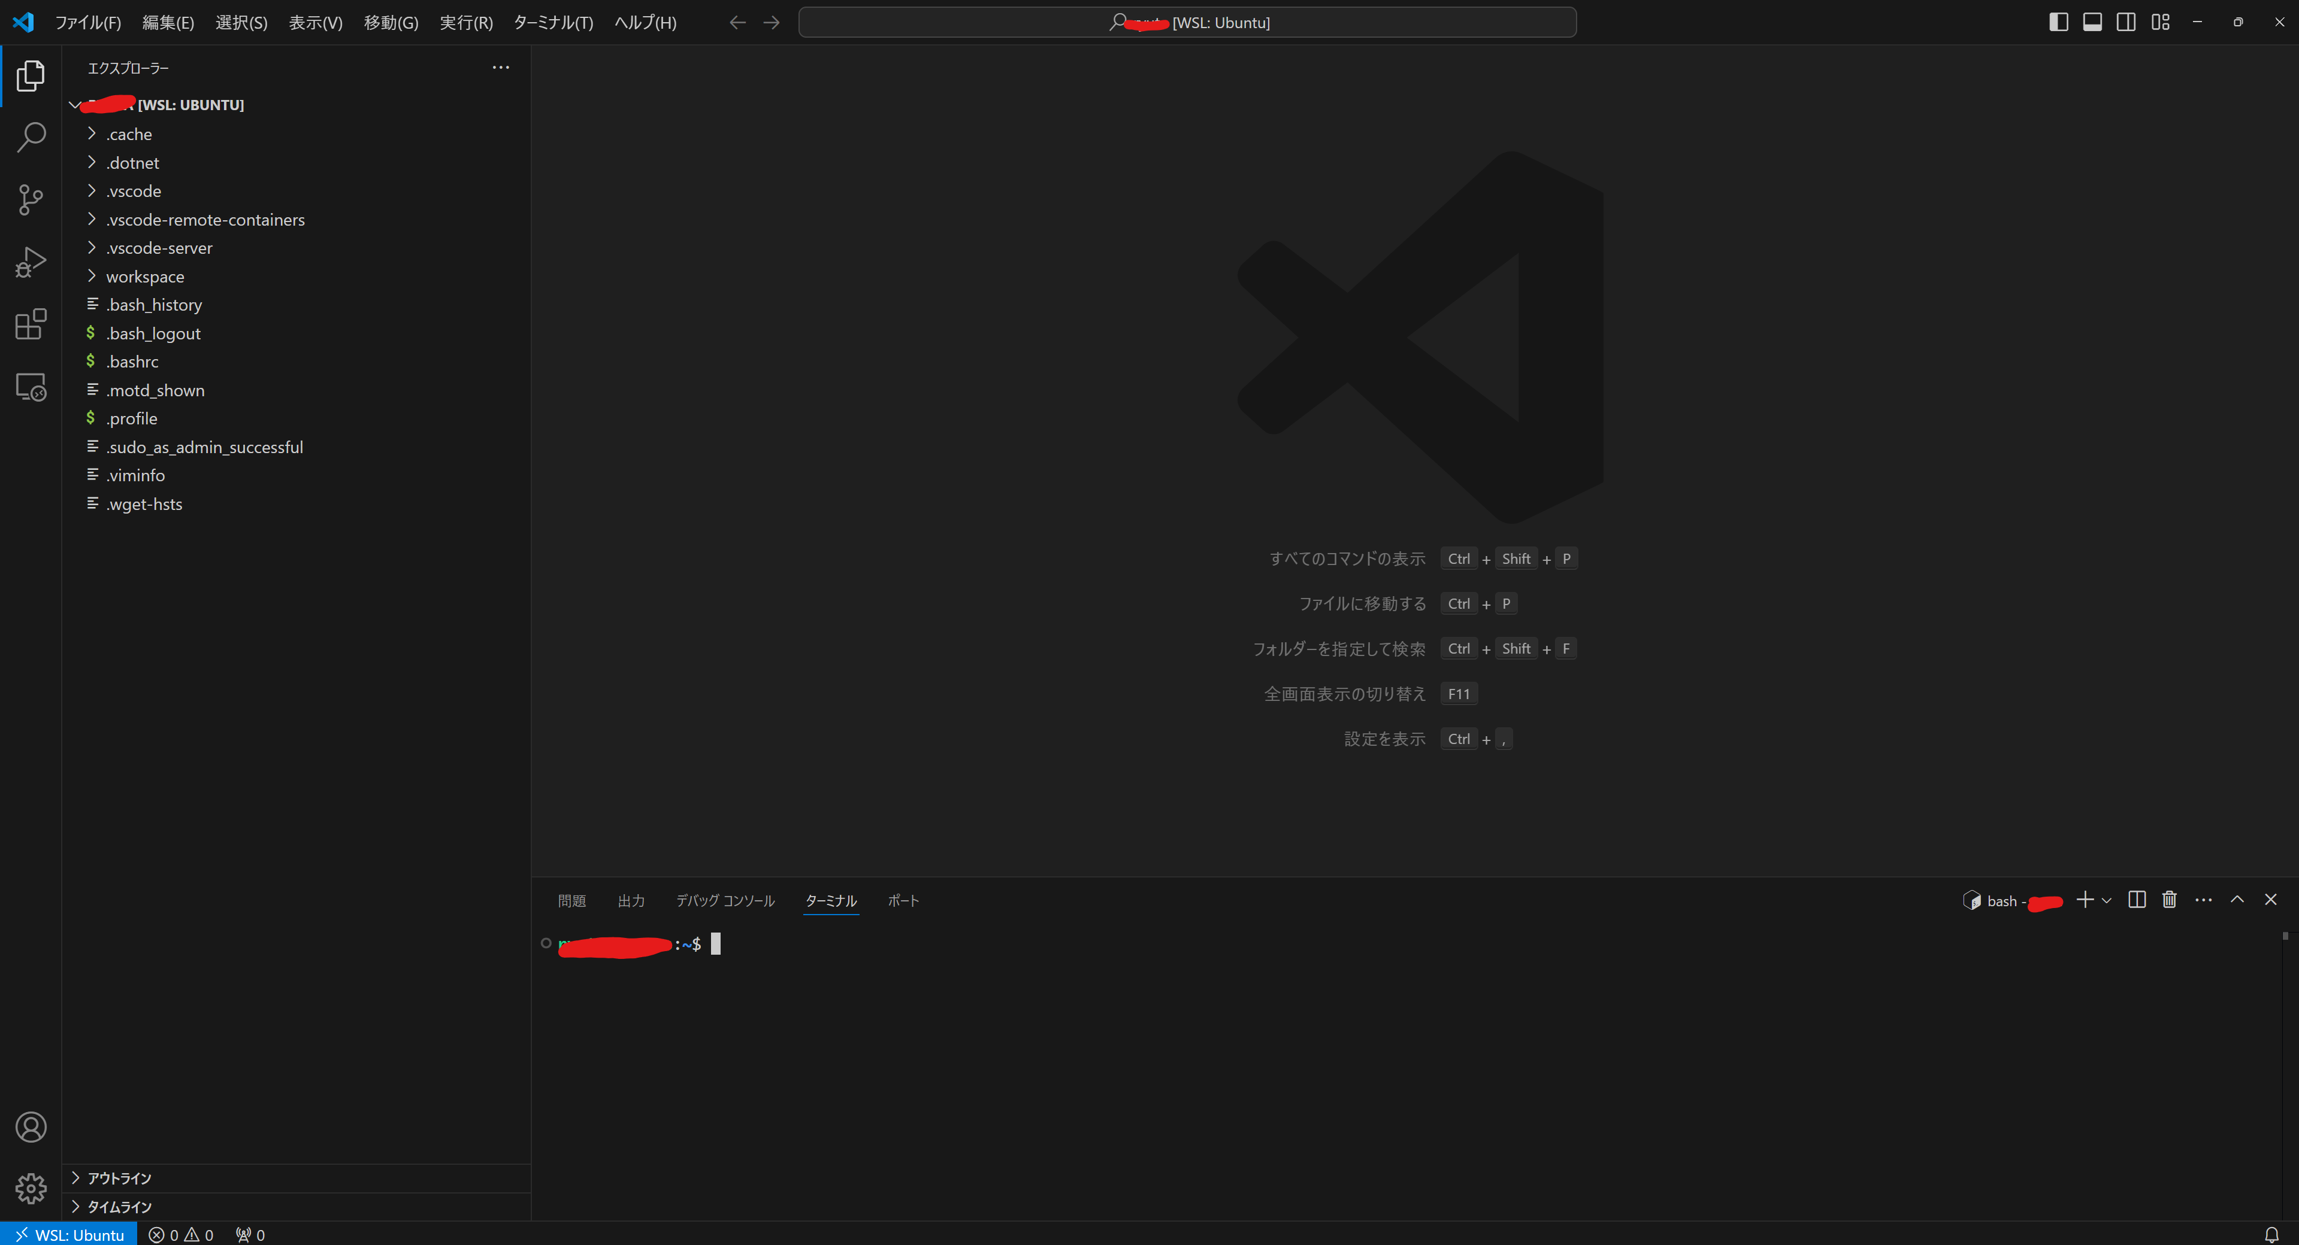Open the Run and Debug icon
2299x1245 pixels.
[x=31, y=262]
